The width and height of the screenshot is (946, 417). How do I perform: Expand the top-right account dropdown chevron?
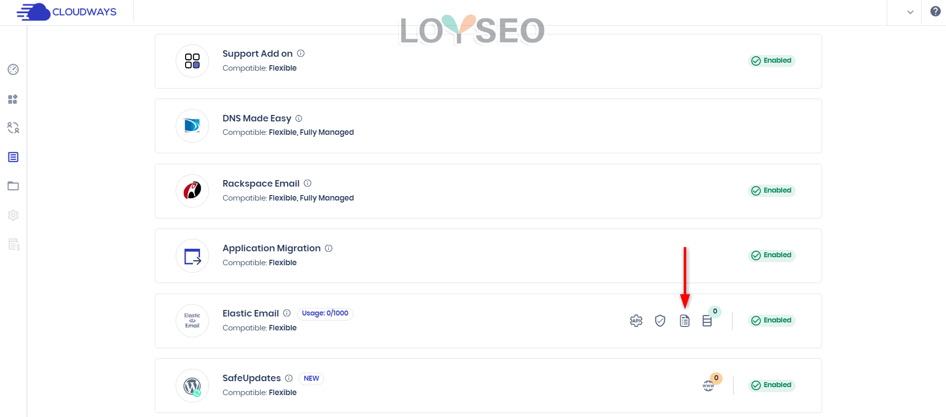[910, 12]
